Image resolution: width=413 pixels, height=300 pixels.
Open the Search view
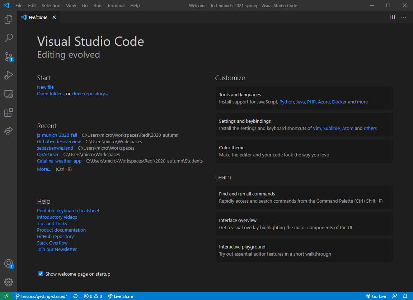tap(8, 38)
